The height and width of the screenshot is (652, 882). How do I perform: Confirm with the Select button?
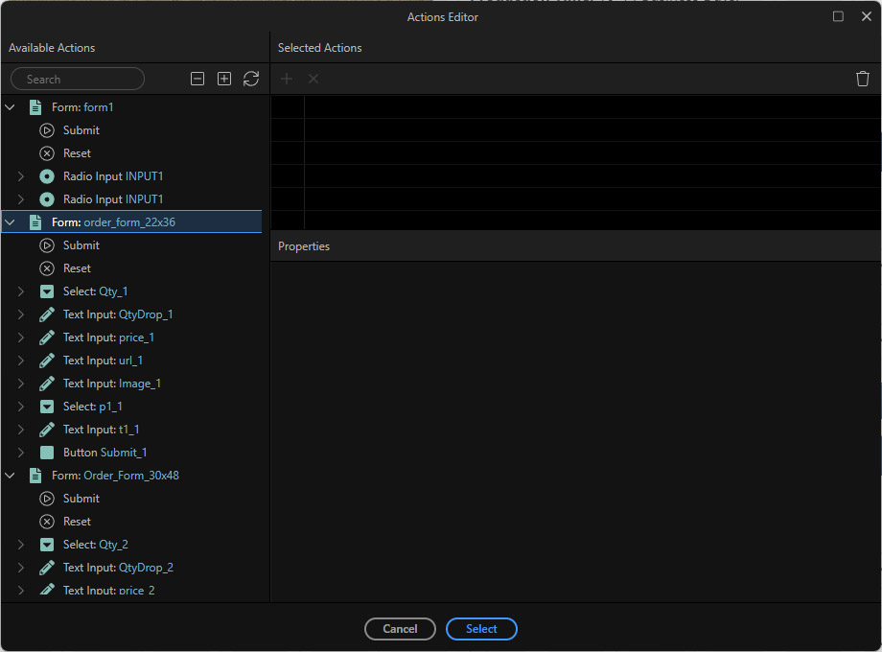pyautogui.click(x=481, y=629)
